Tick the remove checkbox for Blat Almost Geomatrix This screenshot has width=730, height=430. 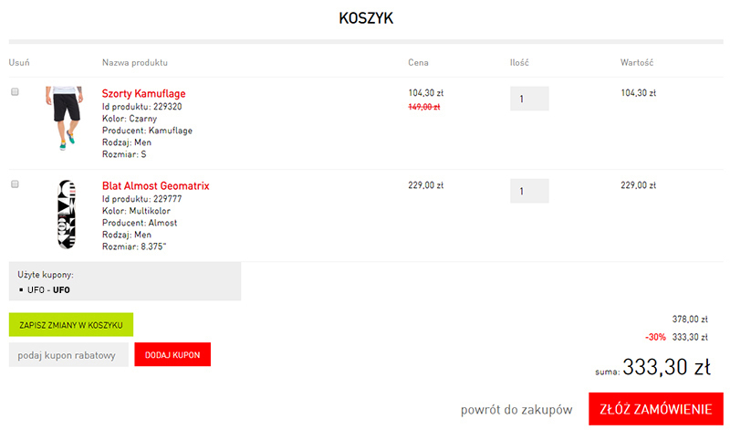(x=15, y=184)
